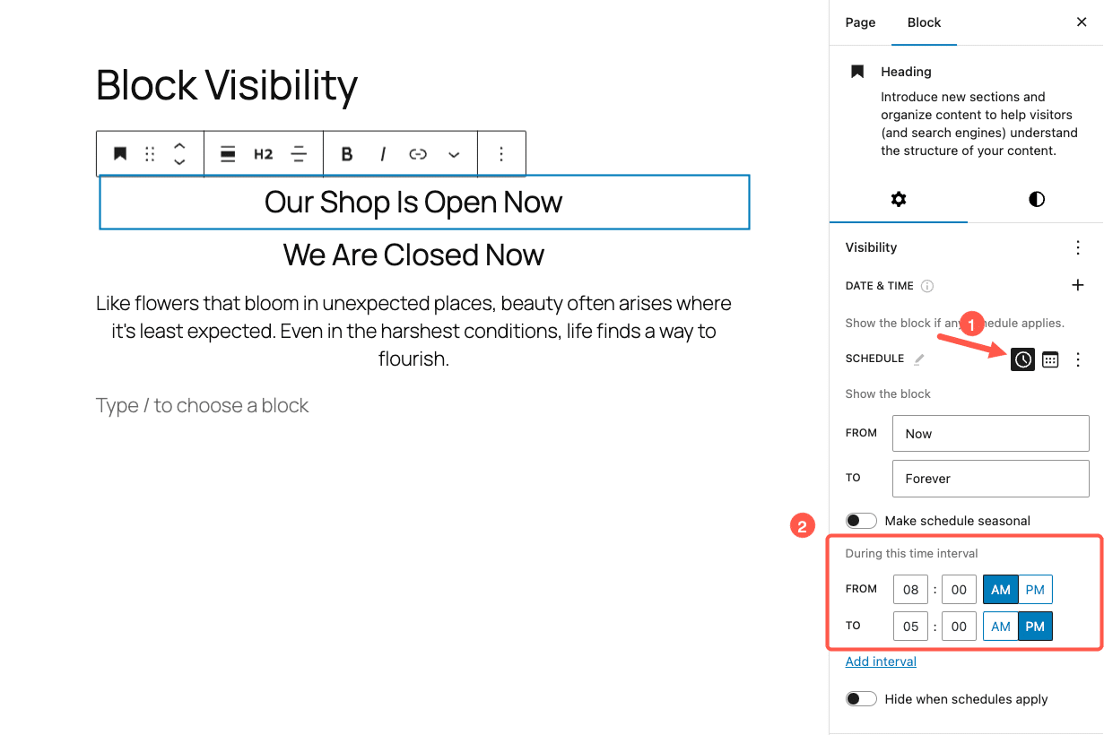Click the time interval clock icon
1104x735 pixels.
1022,359
